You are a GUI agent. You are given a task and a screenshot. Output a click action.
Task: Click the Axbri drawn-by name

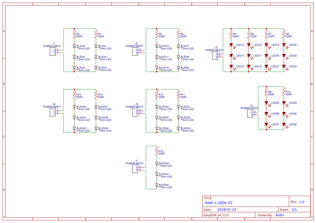(279, 215)
